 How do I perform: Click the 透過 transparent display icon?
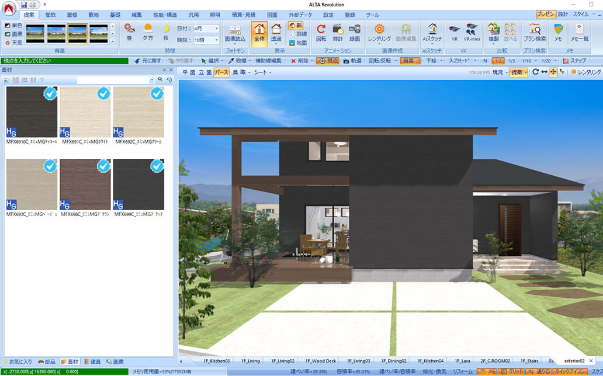pos(276,29)
